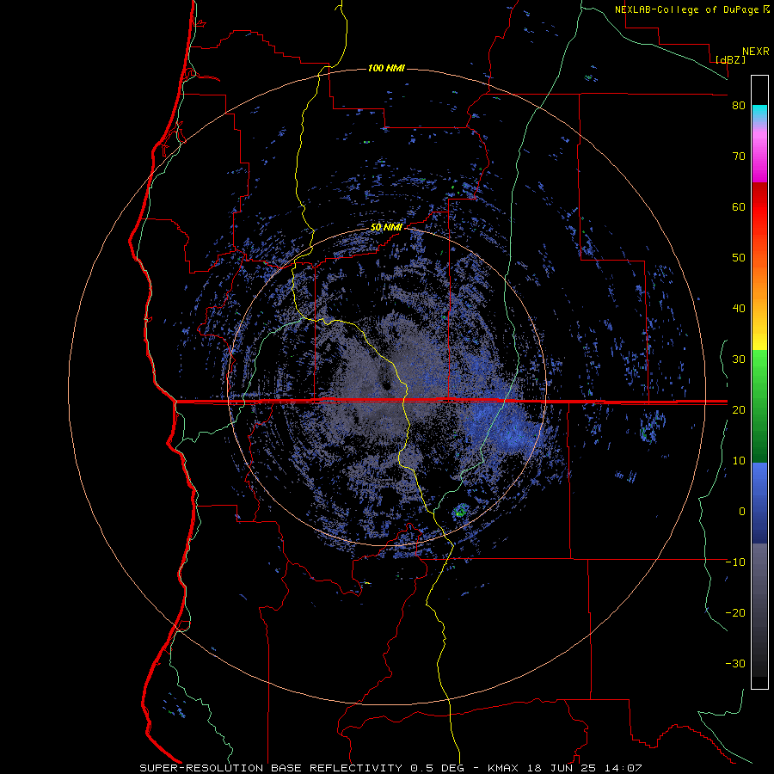Pick the red segment of the color bar

point(759,207)
